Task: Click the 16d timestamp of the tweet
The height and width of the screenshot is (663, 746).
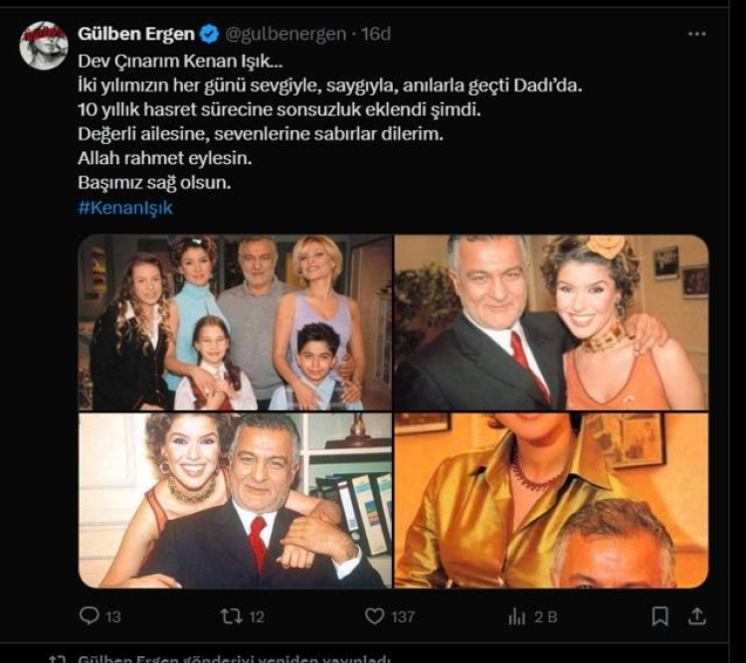Action: point(377,34)
